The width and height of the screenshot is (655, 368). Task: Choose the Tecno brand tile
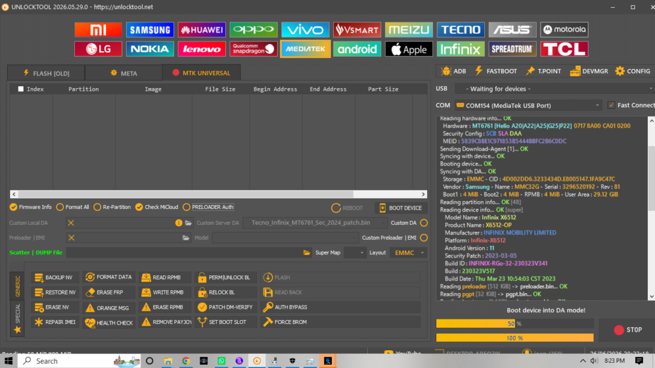click(461, 29)
